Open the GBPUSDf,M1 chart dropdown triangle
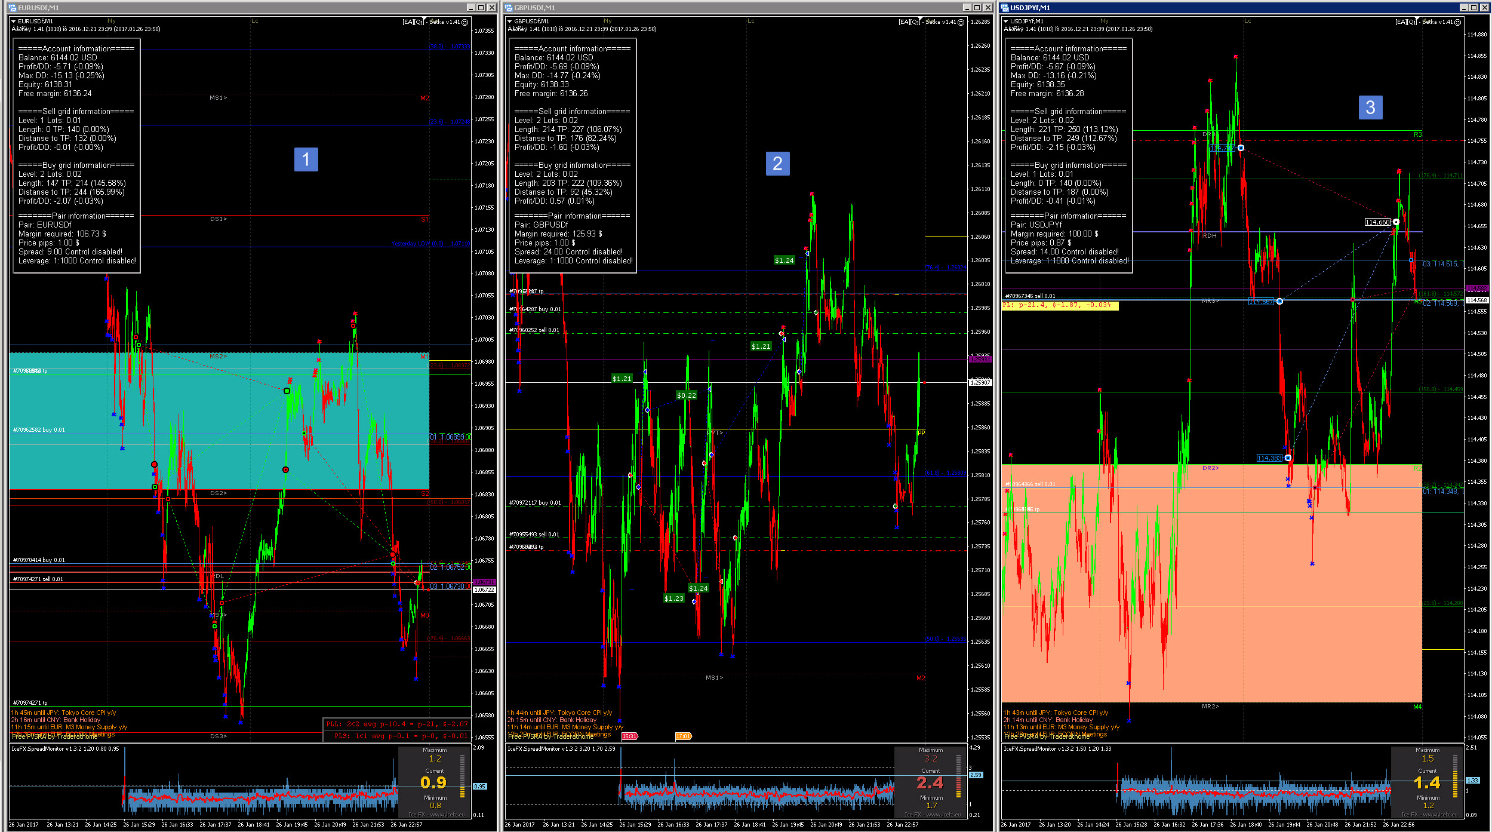The height and width of the screenshot is (832, 1492). pos(509,22)
